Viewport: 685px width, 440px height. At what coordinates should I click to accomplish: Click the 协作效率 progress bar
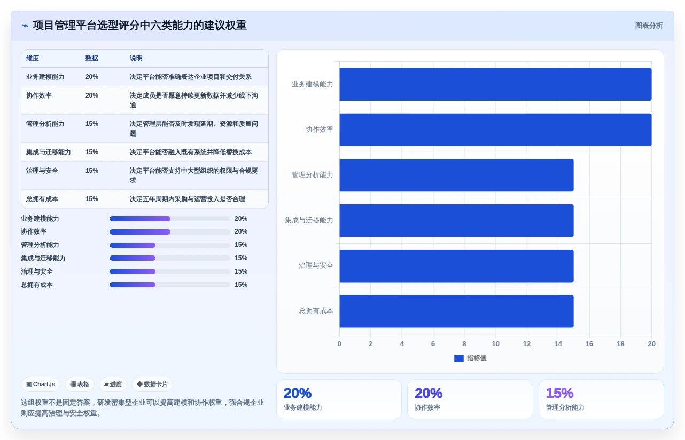[x=170, y=232]
